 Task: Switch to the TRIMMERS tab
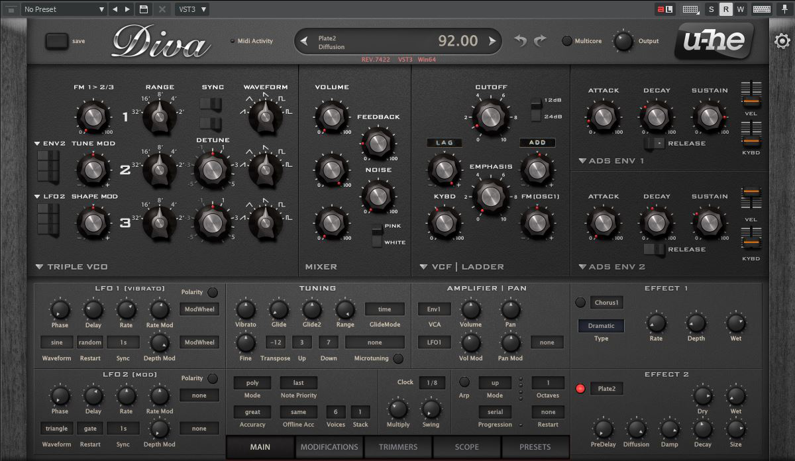398,447
